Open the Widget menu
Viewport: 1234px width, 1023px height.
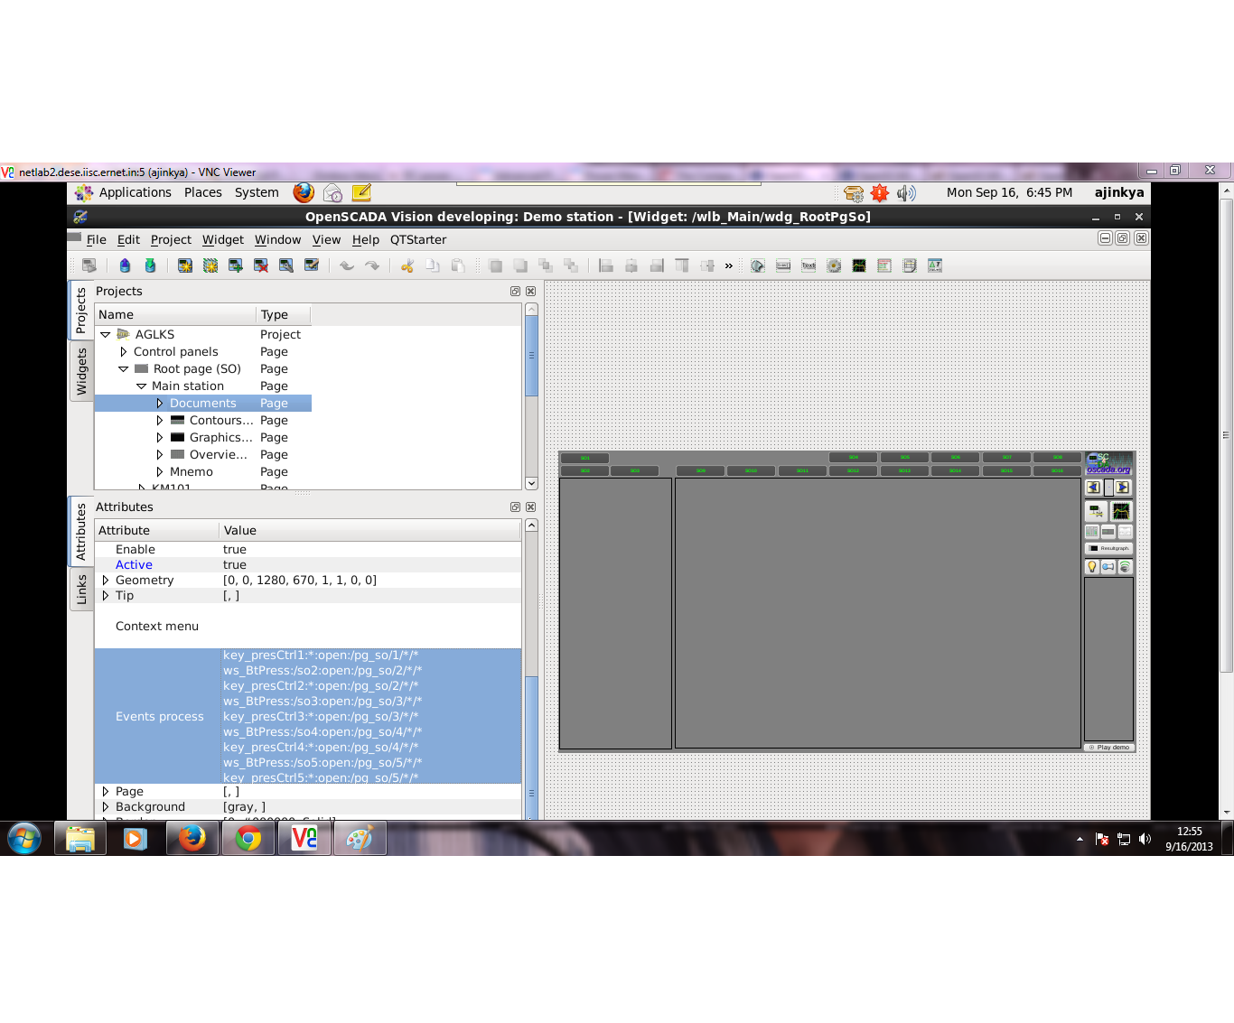(222, 240)
